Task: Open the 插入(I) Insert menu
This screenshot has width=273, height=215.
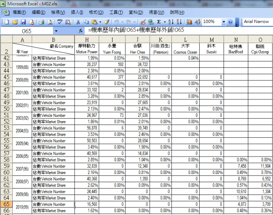Action: point(77,12)
